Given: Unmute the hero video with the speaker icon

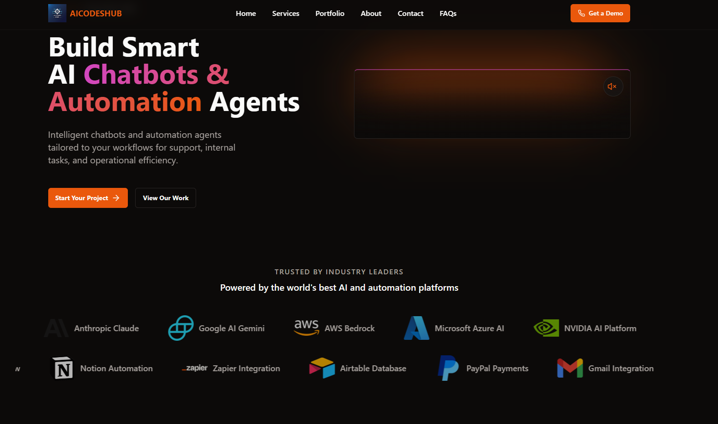Looking at the screenshot, I should point(613,86).
